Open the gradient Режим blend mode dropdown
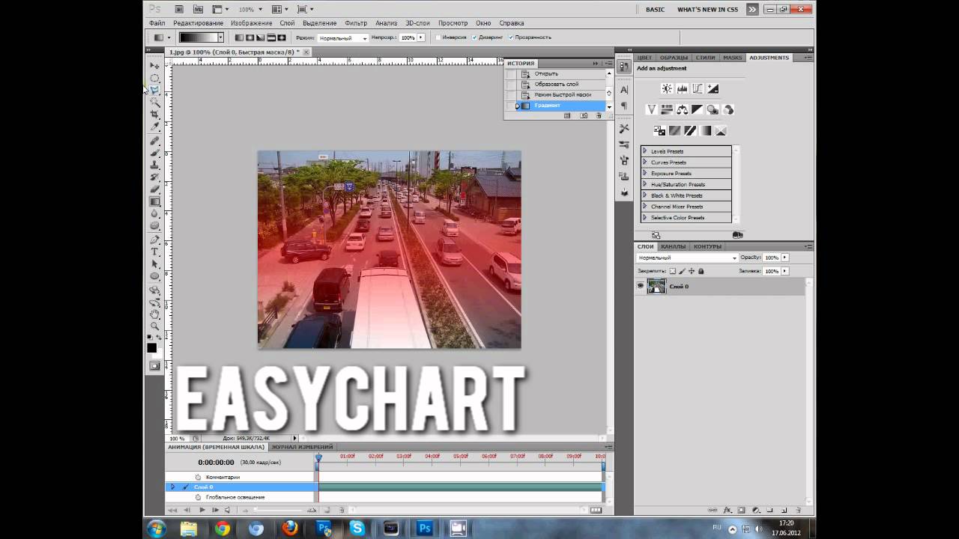 coord(342,37)
